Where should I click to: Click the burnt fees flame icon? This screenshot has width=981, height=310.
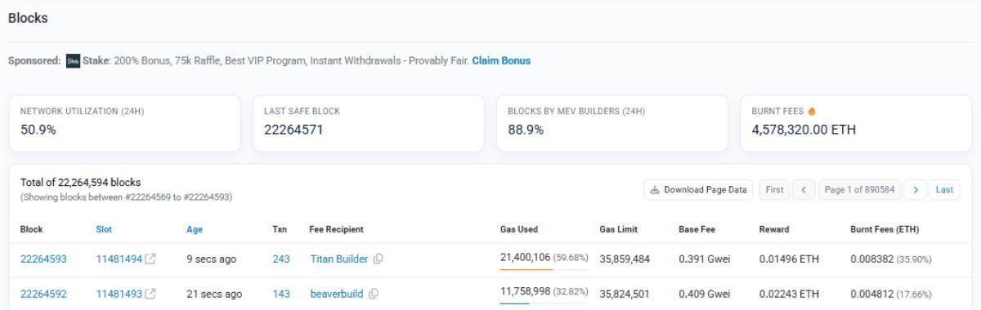[812, 112]
